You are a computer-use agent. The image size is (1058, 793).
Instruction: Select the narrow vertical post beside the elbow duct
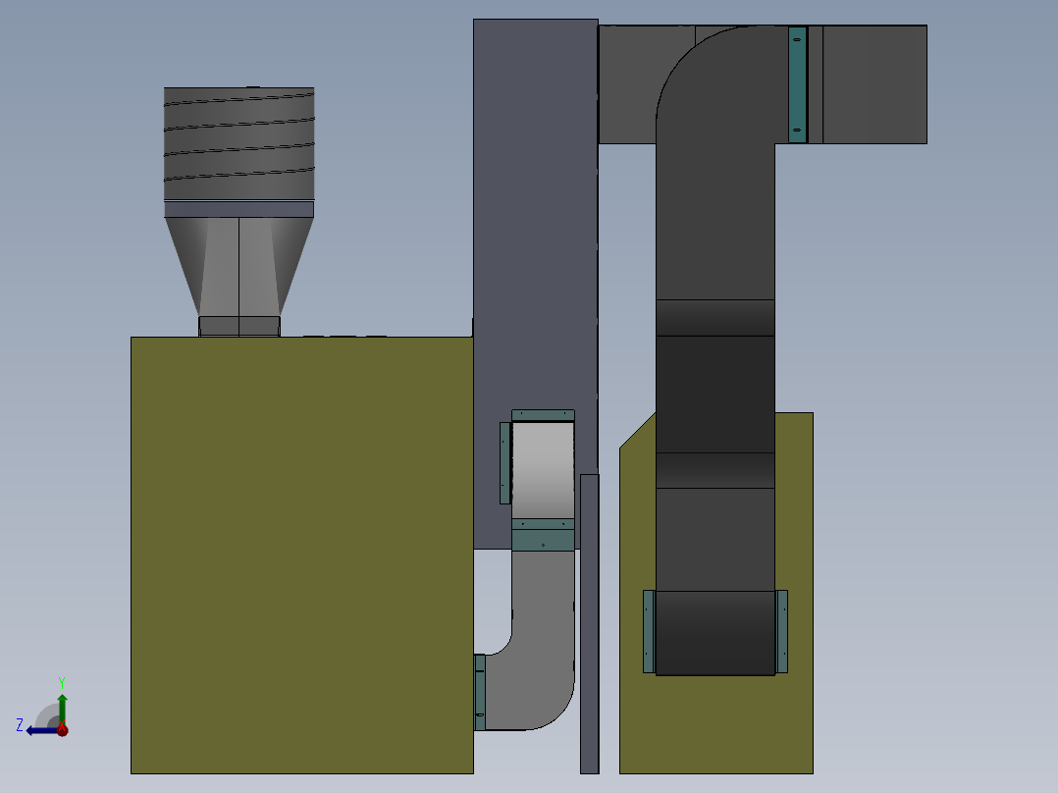point(589,623)
